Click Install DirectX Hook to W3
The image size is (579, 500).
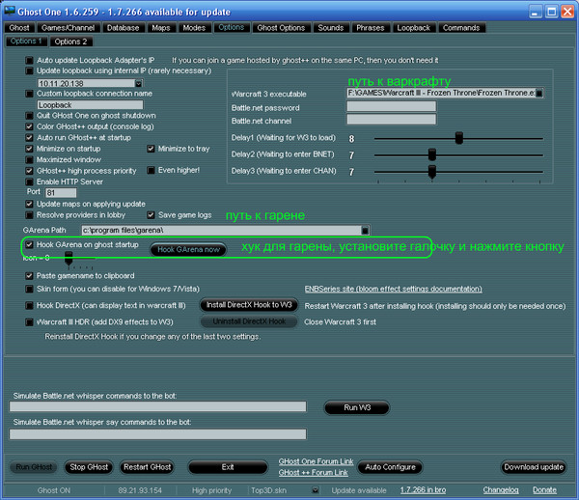click(x=249, y=305)
